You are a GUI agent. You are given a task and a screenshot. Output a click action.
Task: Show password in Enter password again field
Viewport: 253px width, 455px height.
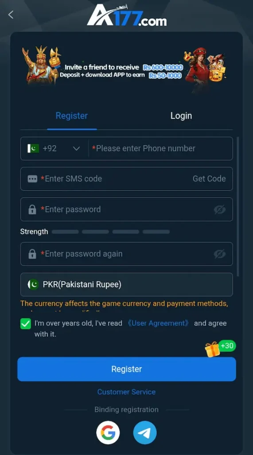[x=220, y=254]
